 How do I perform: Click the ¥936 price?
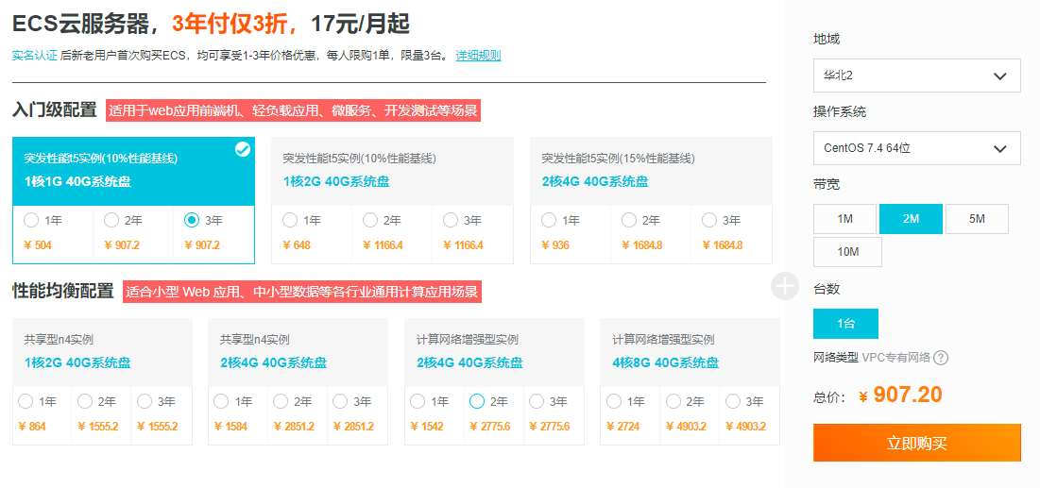[x=555, y=245]
